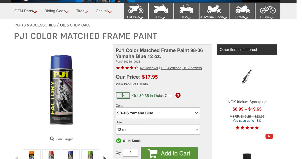This screenshot has height=159, width=302.
Task: Open the Riding Gear menu
Action: (54, 11)
